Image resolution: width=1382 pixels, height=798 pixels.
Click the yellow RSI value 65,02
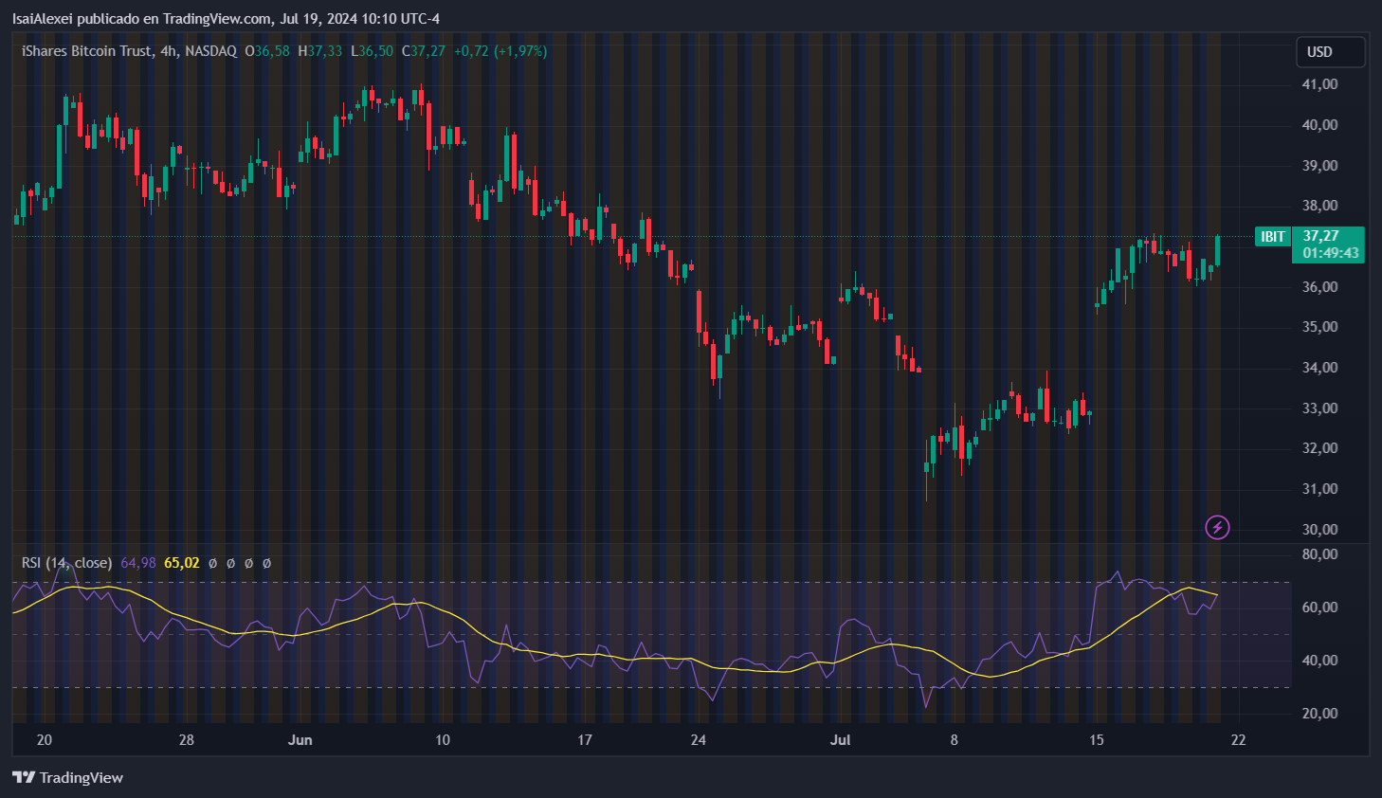(x=182, y=563)
